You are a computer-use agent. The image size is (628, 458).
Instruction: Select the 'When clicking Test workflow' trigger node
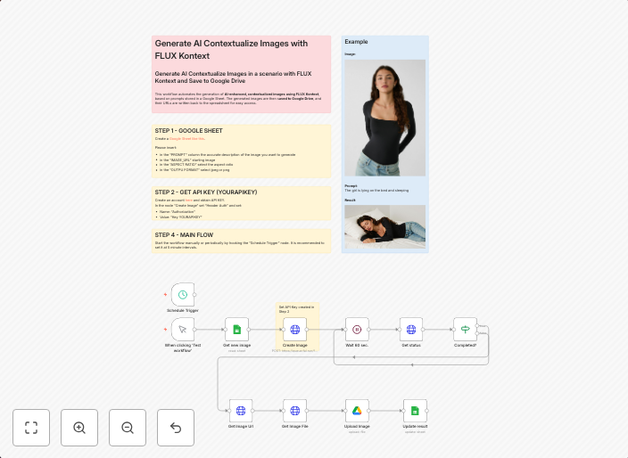(x=183, y=329)
